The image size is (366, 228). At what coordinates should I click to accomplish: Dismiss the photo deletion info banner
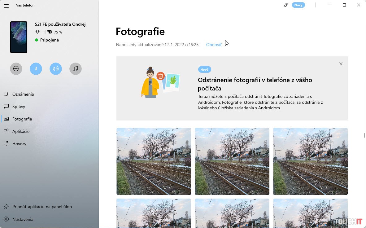click(x=341, y=64)
